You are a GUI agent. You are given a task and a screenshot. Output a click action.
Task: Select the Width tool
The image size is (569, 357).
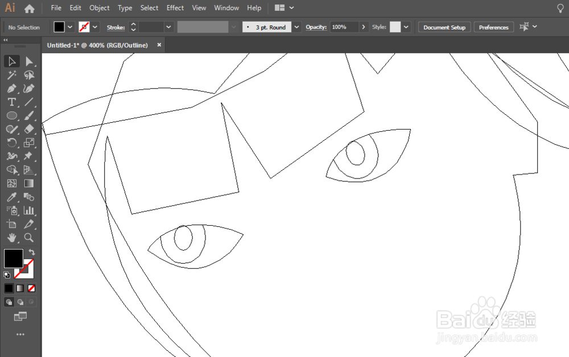coord(11,156)
